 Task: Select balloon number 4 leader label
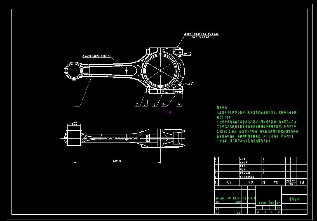[x=154, y=104]
